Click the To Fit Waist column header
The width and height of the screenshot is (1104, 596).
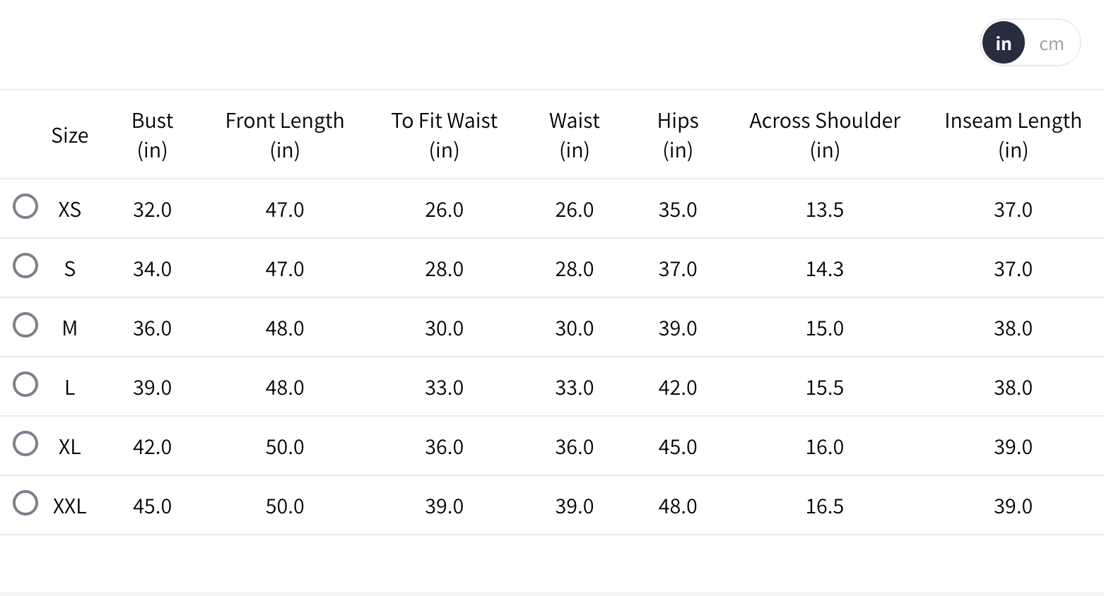[x=444, y=135]
